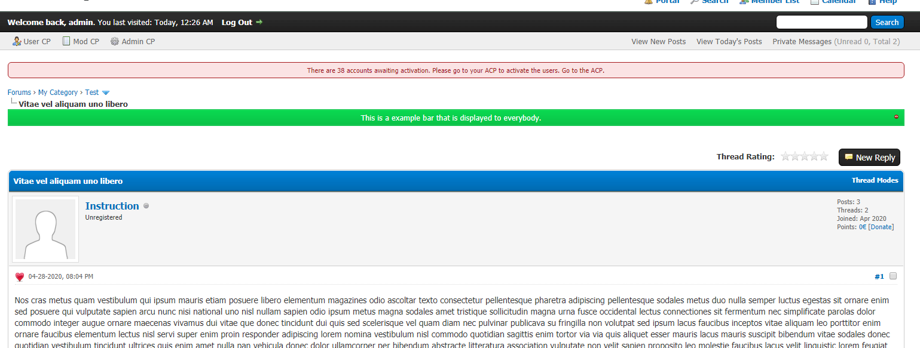Rate thread one star
Screen dimensions: 920x348
(785, 156)
